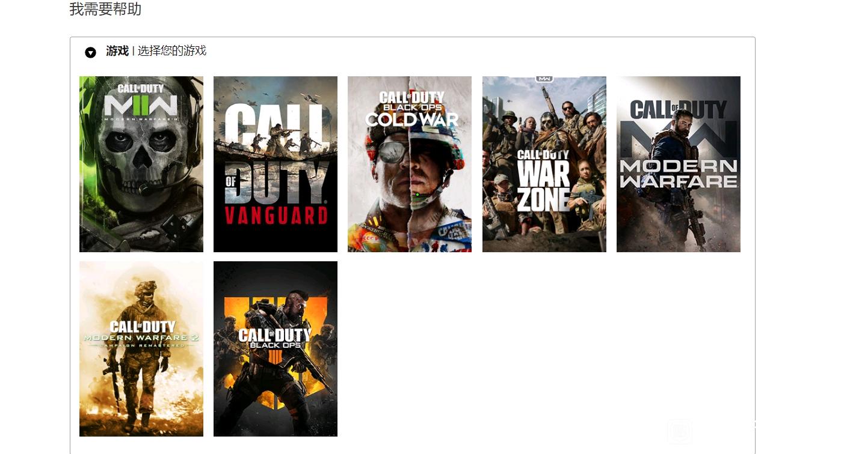Click the COLD WAR logo text
Screen dimensions: 844x454
(x=411, y=120)
